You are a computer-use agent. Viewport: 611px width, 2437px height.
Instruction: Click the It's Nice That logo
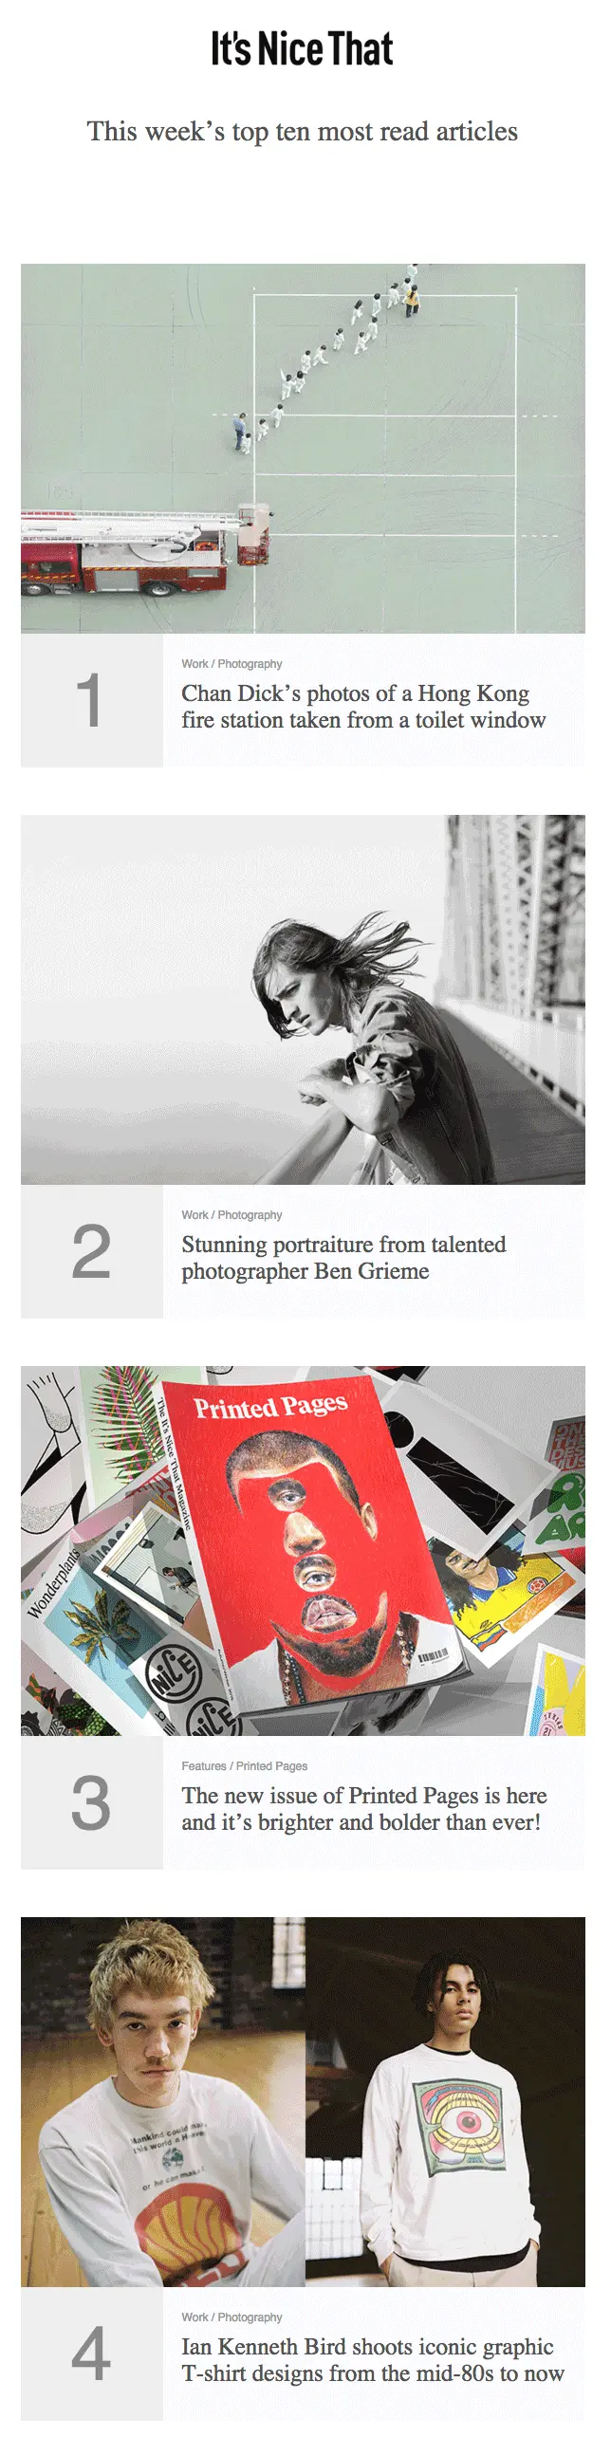302,49
